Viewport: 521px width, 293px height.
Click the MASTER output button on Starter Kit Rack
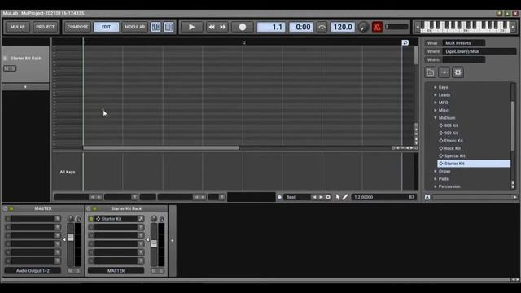point(116,271)
